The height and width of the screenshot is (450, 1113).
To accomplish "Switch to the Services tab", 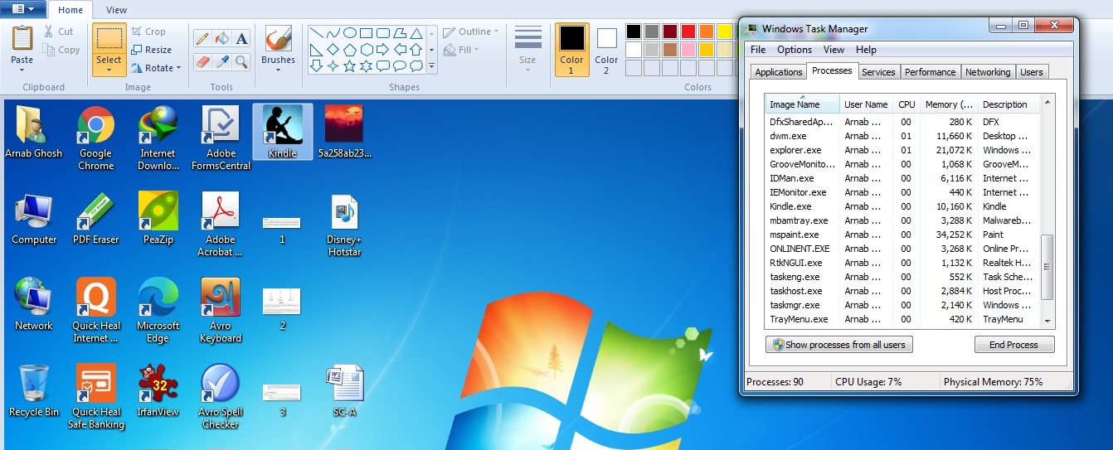I will [x=878, y=72].
